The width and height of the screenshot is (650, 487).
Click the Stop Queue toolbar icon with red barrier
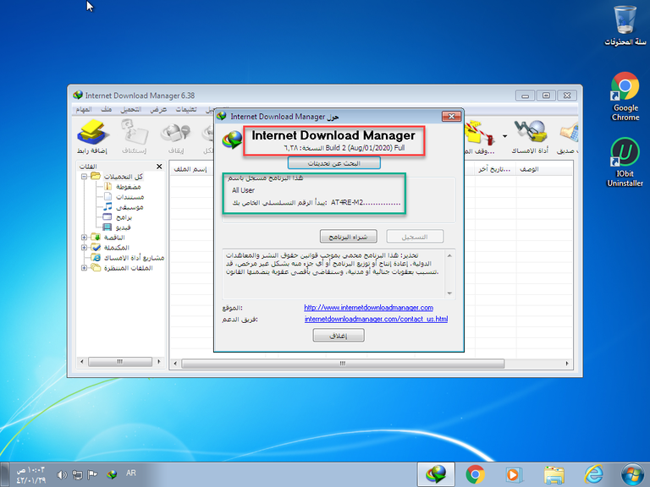[x=480, y=137]
